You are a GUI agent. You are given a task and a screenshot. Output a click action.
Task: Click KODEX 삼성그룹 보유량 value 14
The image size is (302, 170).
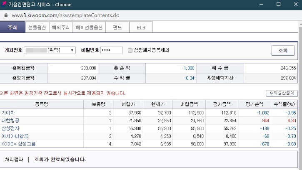pos(109,144)
